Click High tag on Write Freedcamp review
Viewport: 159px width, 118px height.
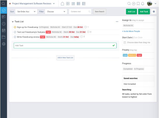[x=42, y=37]
